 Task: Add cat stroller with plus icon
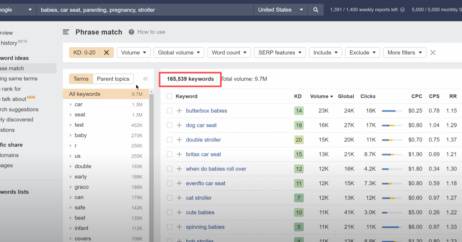179,198
